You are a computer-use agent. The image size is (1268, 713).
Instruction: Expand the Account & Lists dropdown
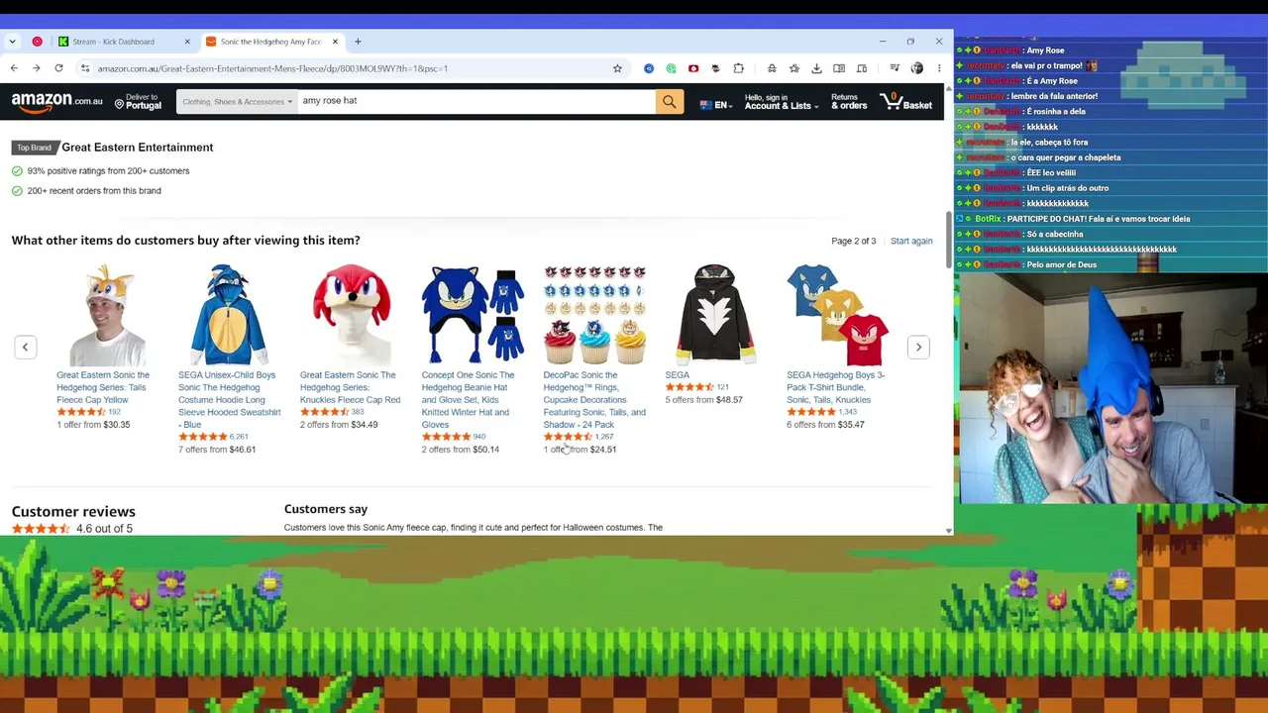(x=782, y=101)
